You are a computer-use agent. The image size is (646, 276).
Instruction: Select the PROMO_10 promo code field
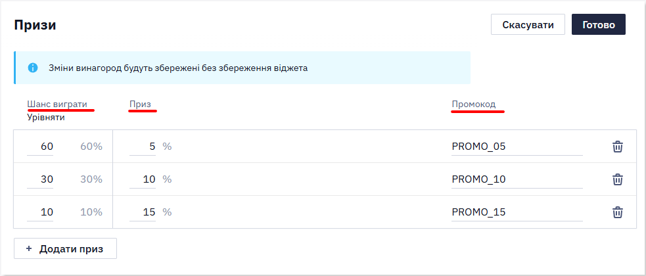[x=517, y=179]
